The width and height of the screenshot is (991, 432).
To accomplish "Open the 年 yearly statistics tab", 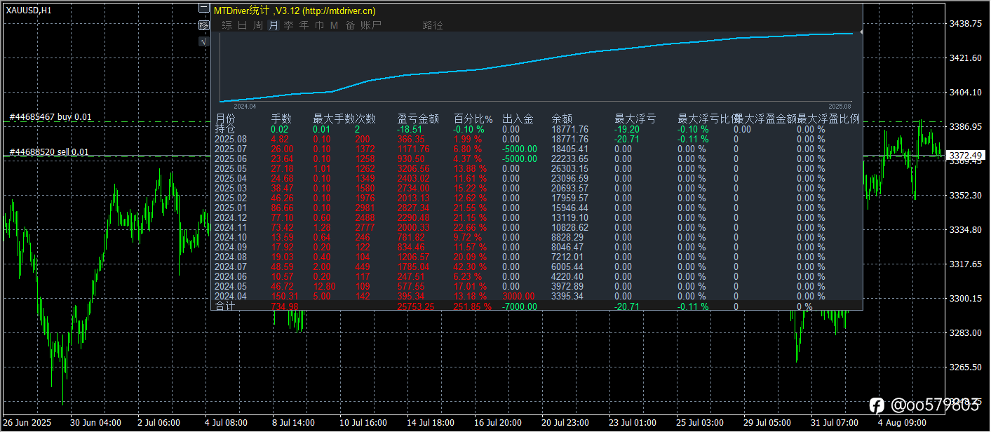I will coord(304,25).
